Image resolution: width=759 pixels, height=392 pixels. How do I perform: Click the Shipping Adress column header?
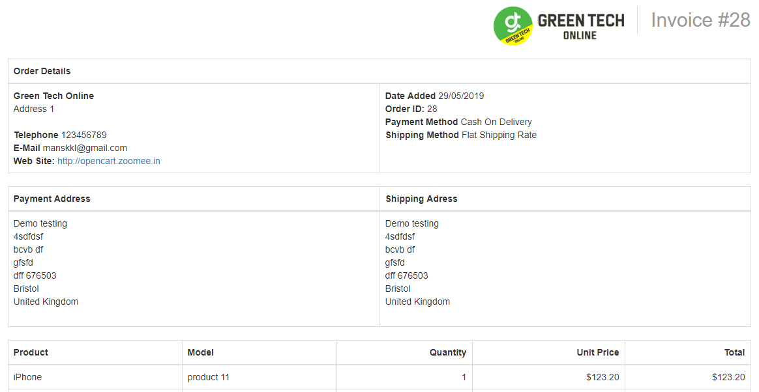(x=421, y=199)
